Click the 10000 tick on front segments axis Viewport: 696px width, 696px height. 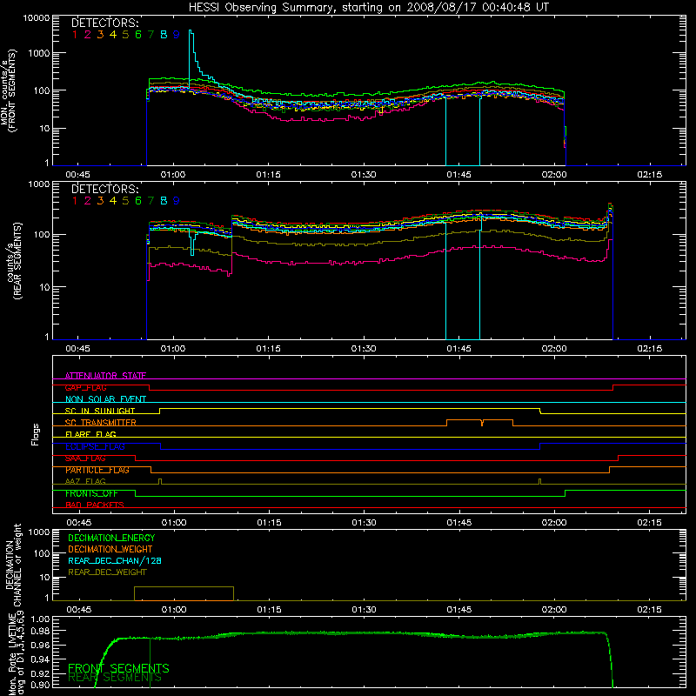pyautogui.click(x=37, y=17)
